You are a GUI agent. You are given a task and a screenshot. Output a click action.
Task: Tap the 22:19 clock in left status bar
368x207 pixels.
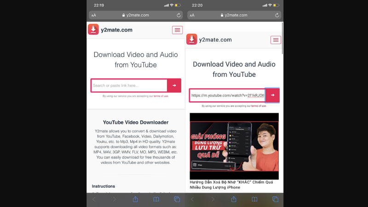[x=99, y=5]
